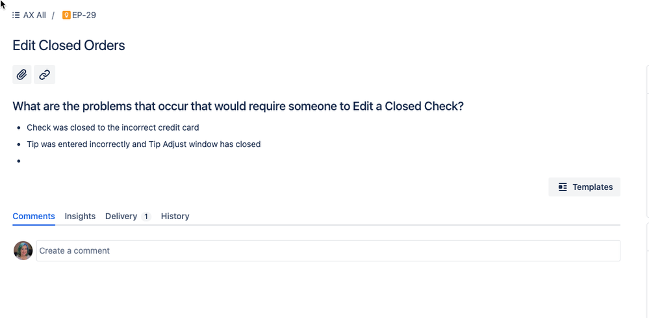Click the Tip Adjust window bullet line
Screen dimensions: 649x318
(144, 144)
